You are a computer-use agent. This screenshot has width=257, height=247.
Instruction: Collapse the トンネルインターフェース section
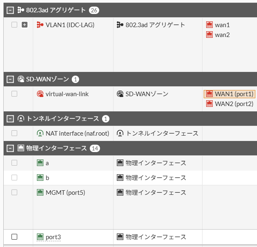pos(10,119)
